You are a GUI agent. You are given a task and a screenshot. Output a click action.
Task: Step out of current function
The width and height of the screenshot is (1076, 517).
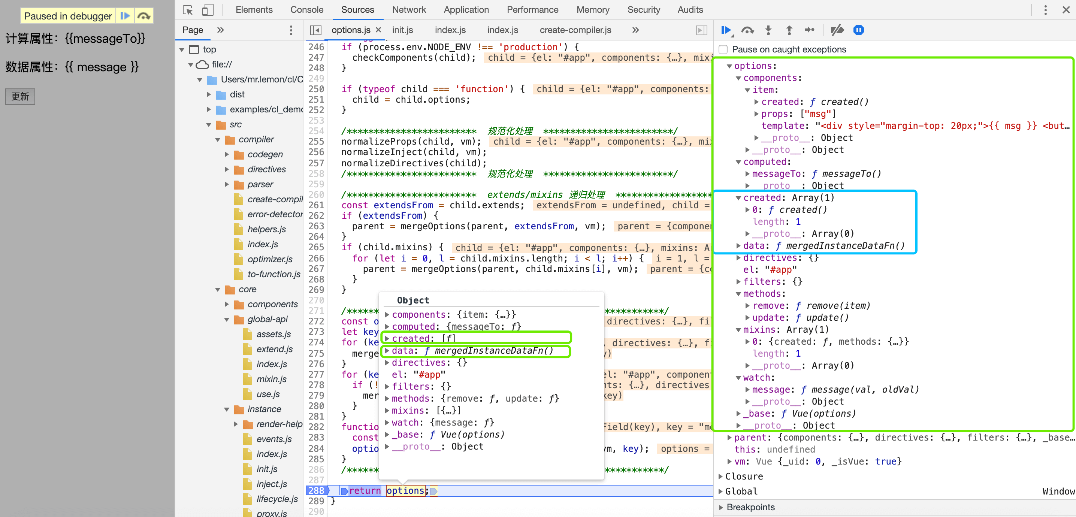click(789, 30)
